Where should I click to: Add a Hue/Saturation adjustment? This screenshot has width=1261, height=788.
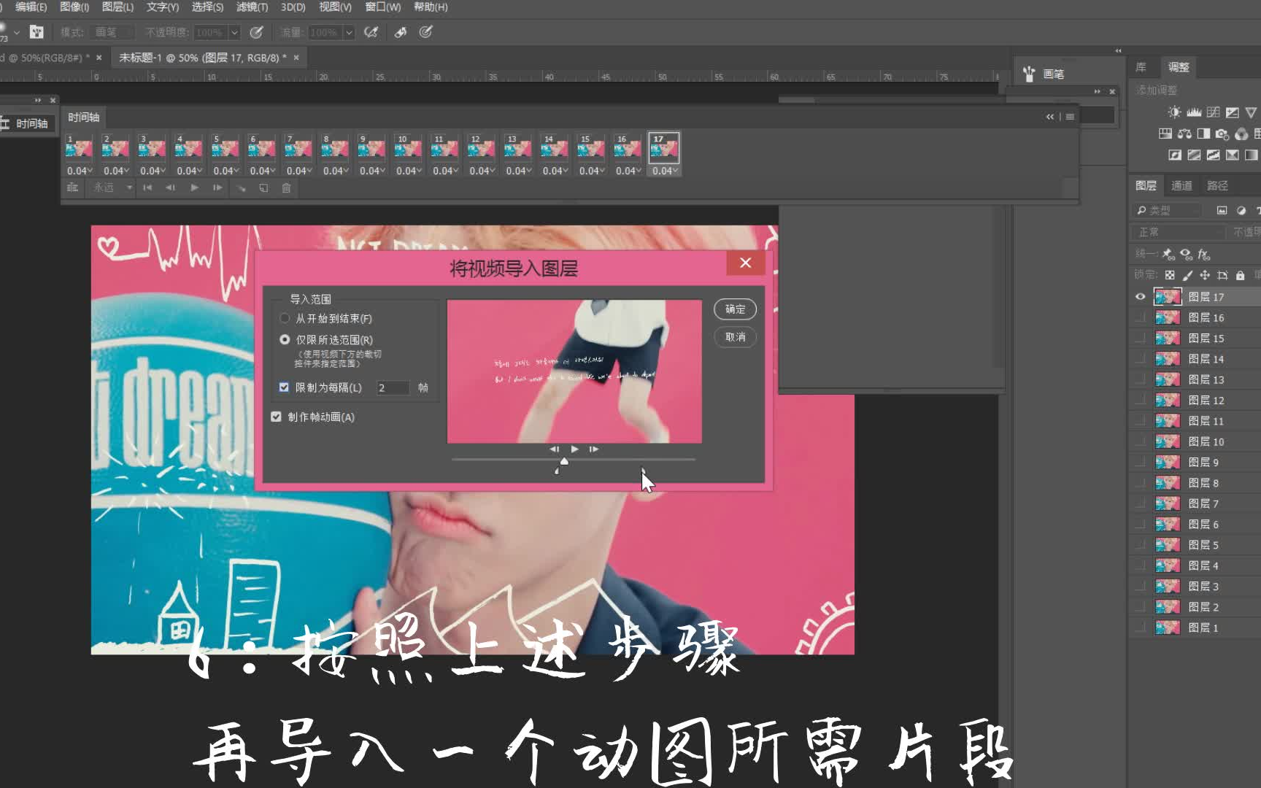1165,134
